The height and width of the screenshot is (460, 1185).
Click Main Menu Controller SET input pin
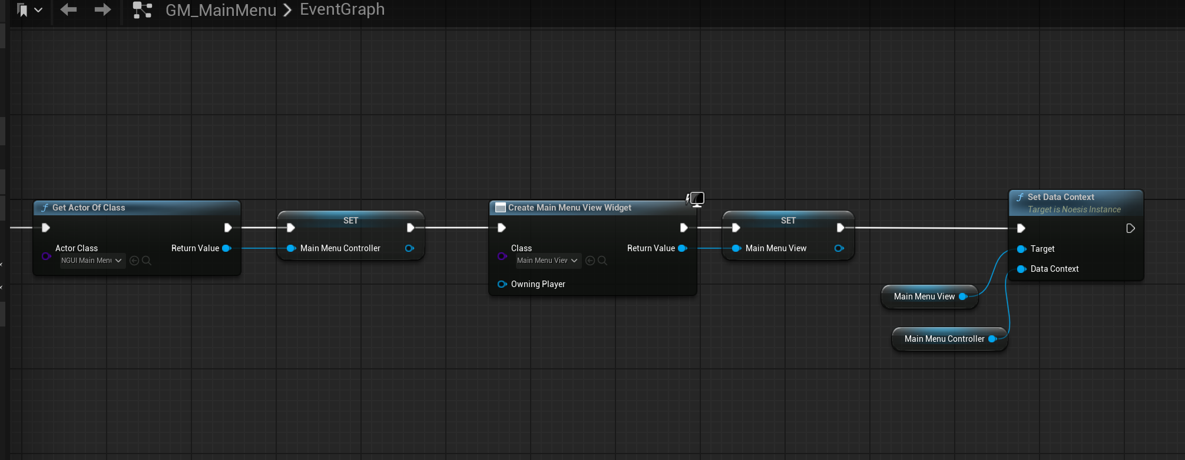coord(291,248)
